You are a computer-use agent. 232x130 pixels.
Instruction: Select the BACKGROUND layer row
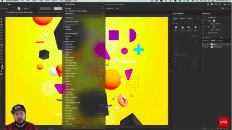[216, 47]
